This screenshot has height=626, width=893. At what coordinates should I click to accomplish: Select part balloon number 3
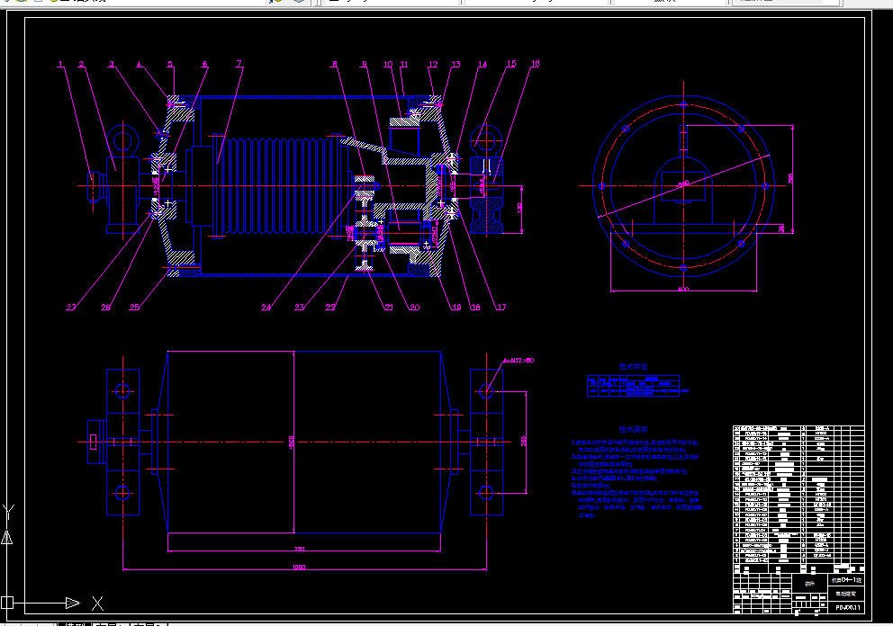click(112, 65)
